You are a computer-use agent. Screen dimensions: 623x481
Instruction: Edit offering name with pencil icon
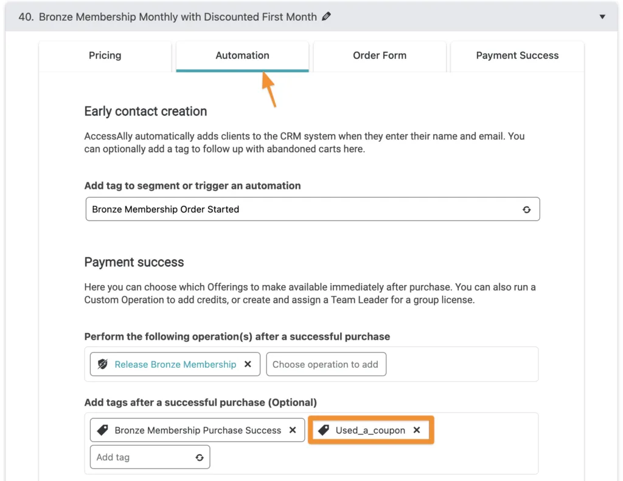click(326, 16)
